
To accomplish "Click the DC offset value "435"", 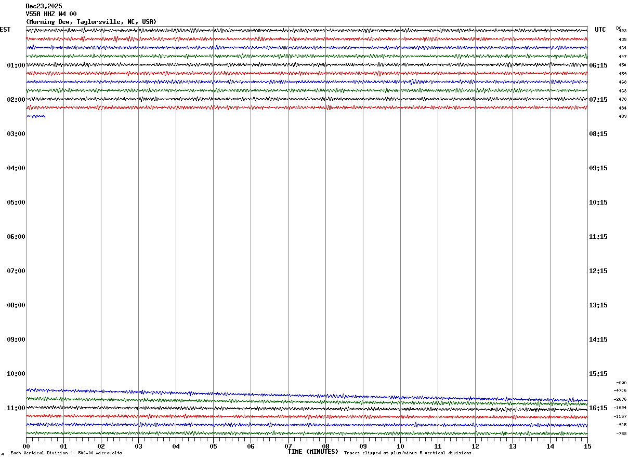I will (622, 39).
